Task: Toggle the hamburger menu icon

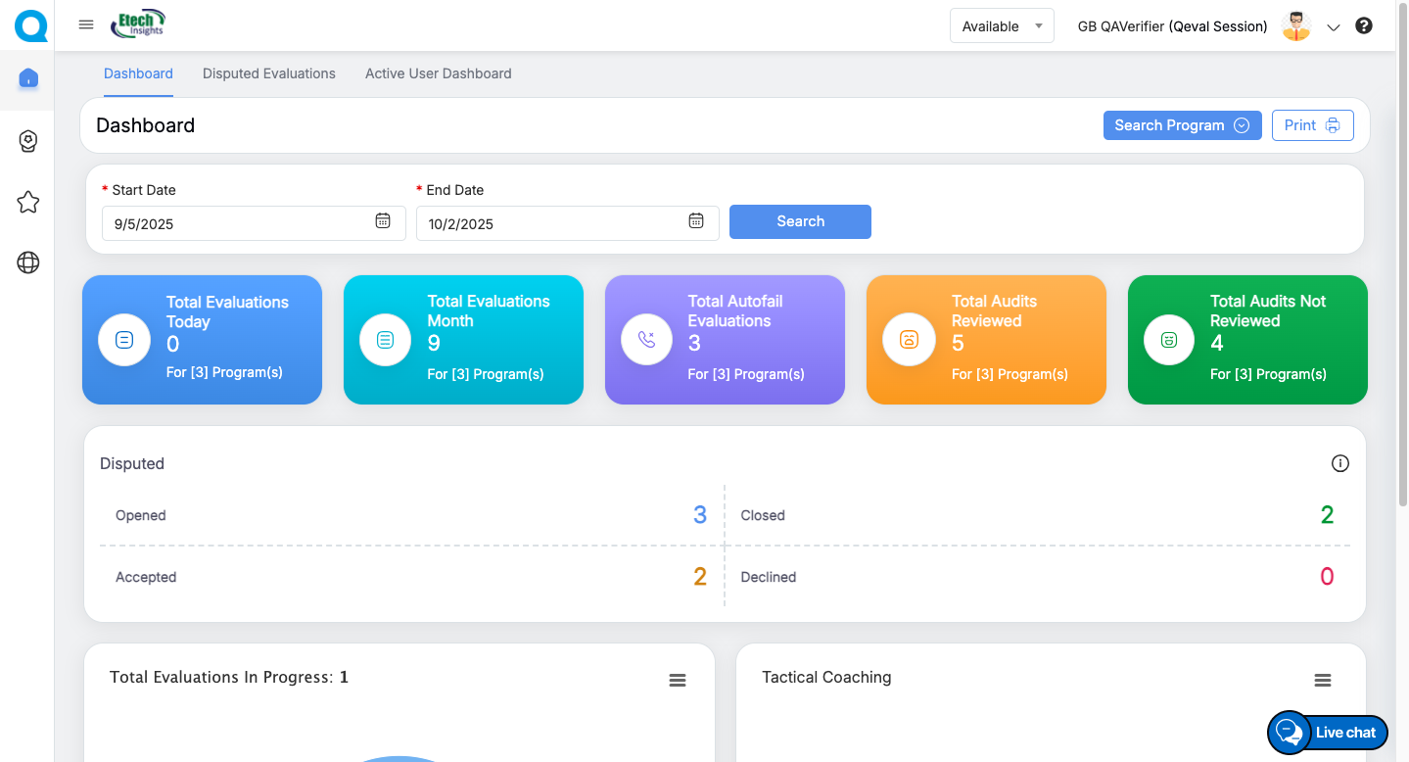Action: [x=86, y=25]
